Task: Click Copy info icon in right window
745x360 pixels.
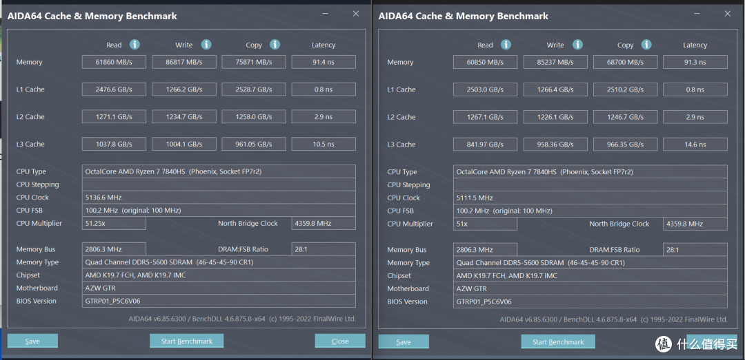Action: (646, 45)
